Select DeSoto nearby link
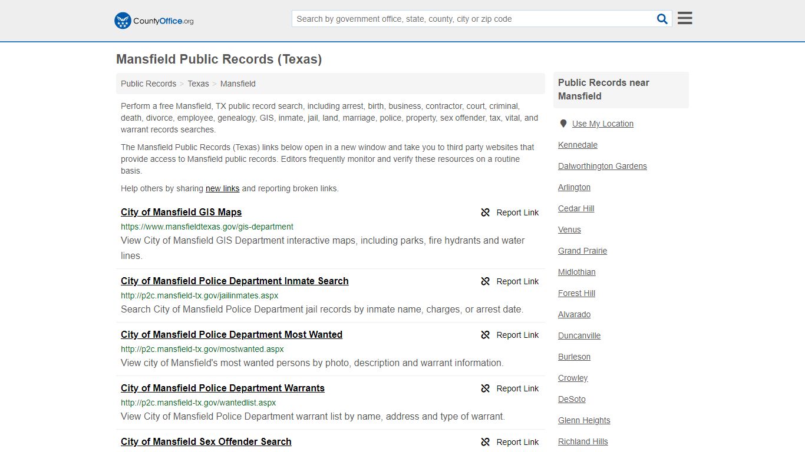This screenshot has width=805, height=452. [572, 399]
